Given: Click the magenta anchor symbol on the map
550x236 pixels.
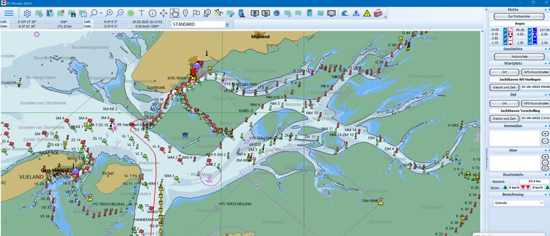Looking at the screenshot, I should (209, 179).
